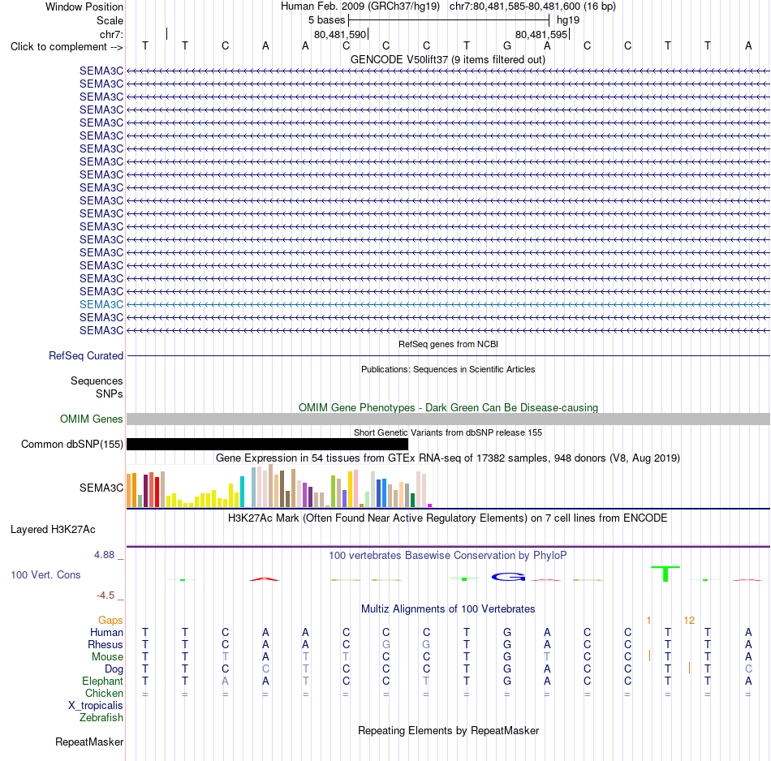The image size is (771, 761).
Task: Click the light-blue SEMA3C transcript arrow line
Action: pos(448,305)
